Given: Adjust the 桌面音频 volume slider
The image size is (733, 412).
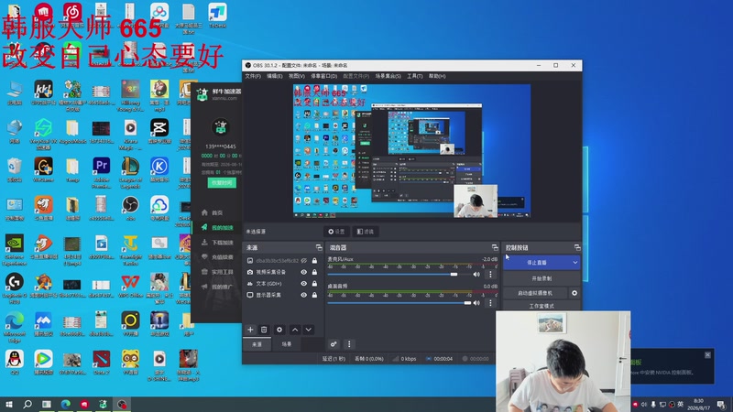Looking at the screenshot, I should [x=467, y=303].
